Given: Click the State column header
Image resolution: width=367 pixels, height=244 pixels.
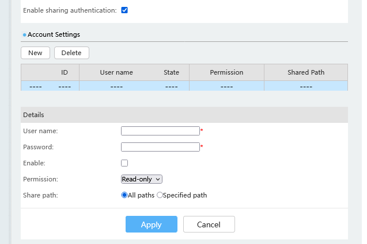Looking at the screenshot, I should point(171,72).
